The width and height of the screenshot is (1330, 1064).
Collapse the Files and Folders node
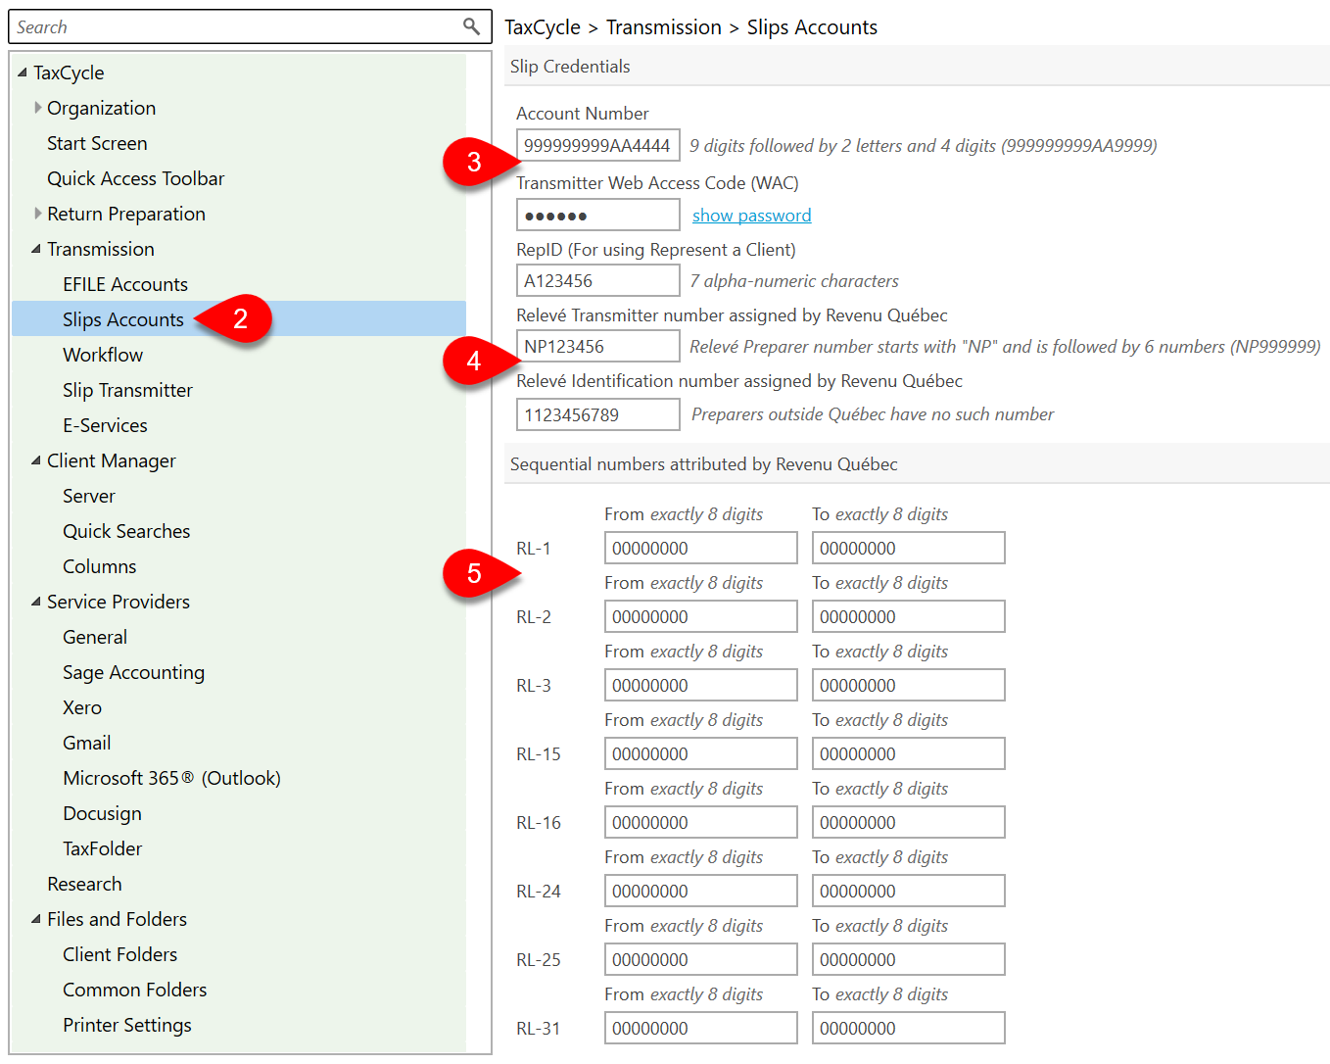(x=36, y=919)
